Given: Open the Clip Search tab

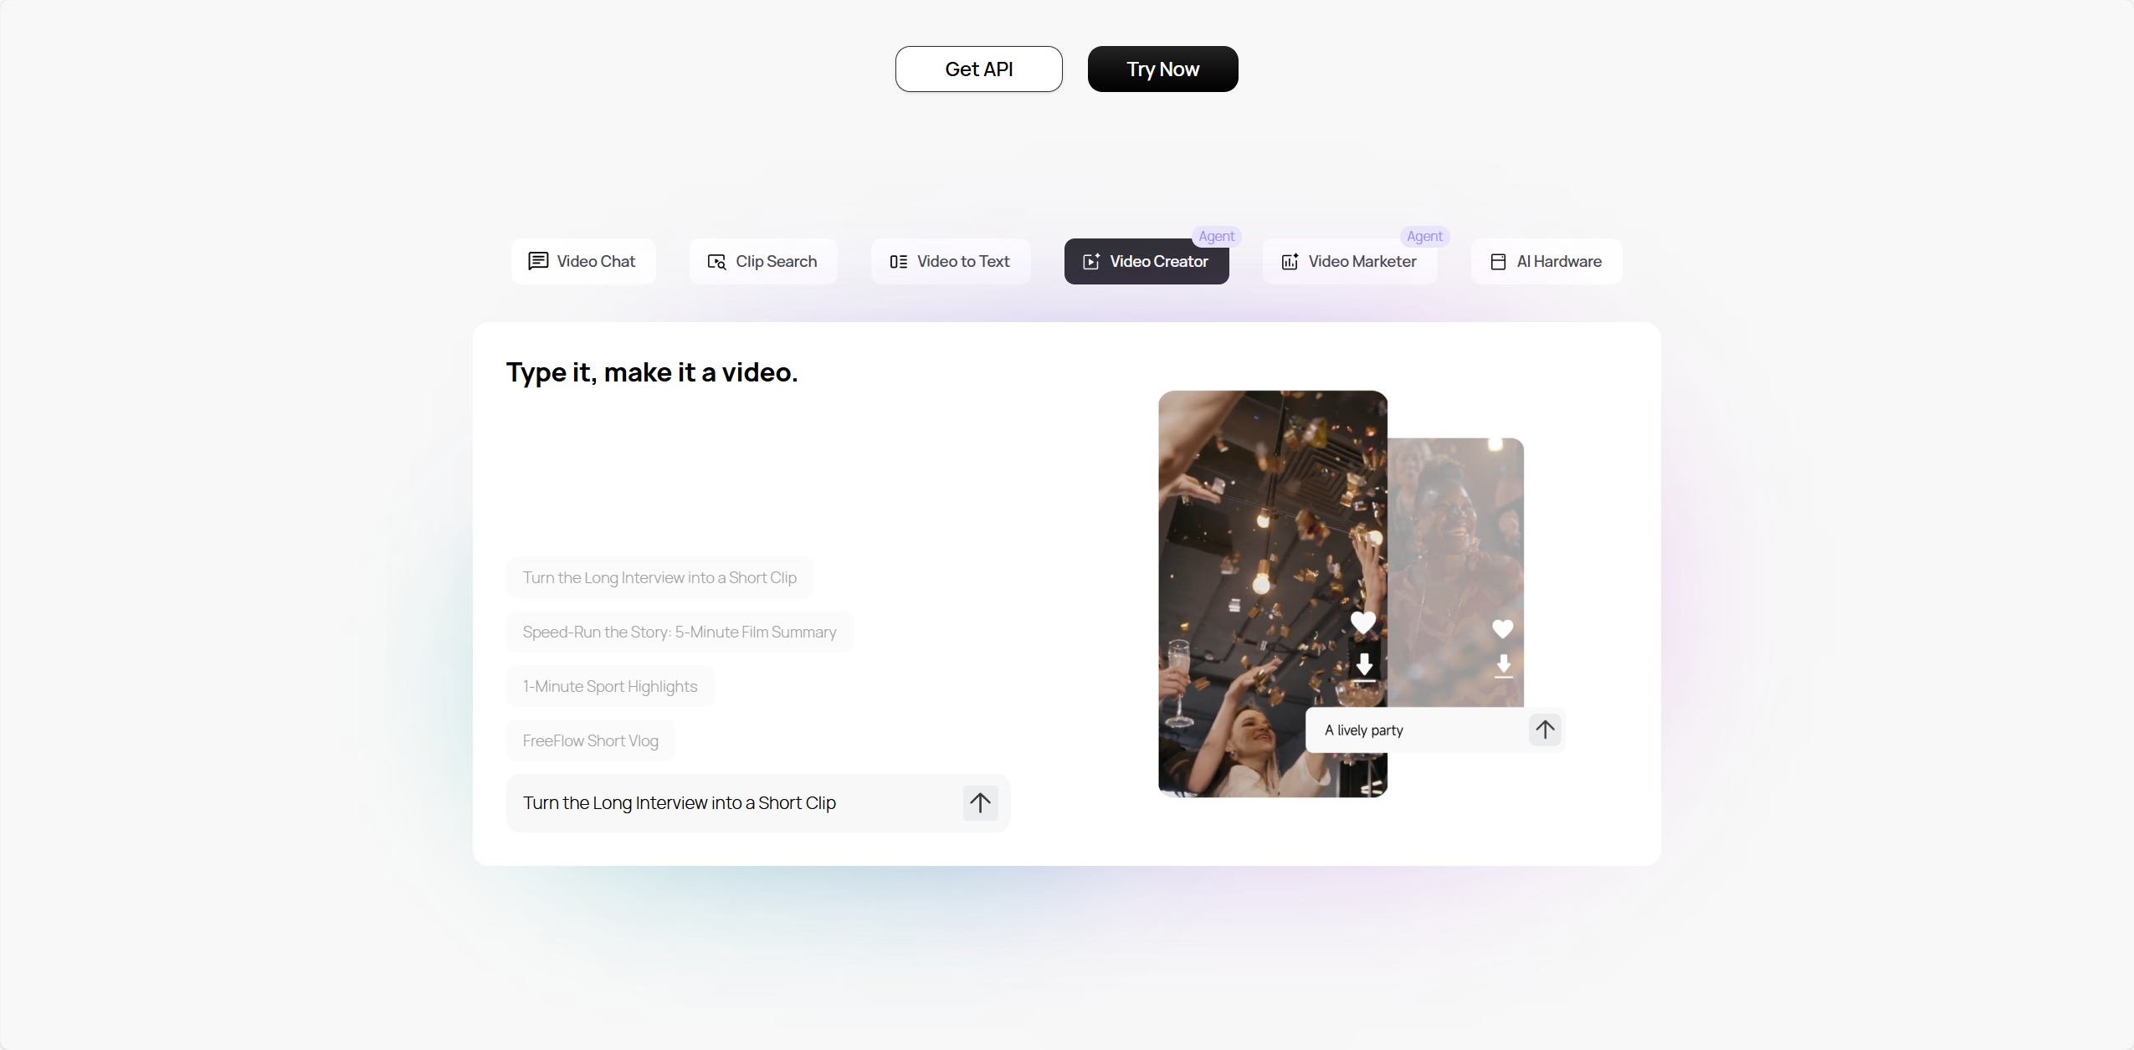Looking at the screenshot, I should pyautogui.click(x=763, y=262).
